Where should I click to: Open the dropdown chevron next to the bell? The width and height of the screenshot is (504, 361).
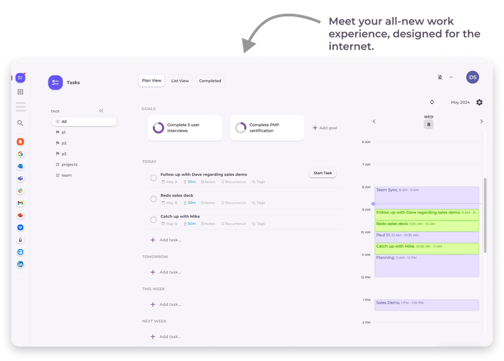point(451,77)
